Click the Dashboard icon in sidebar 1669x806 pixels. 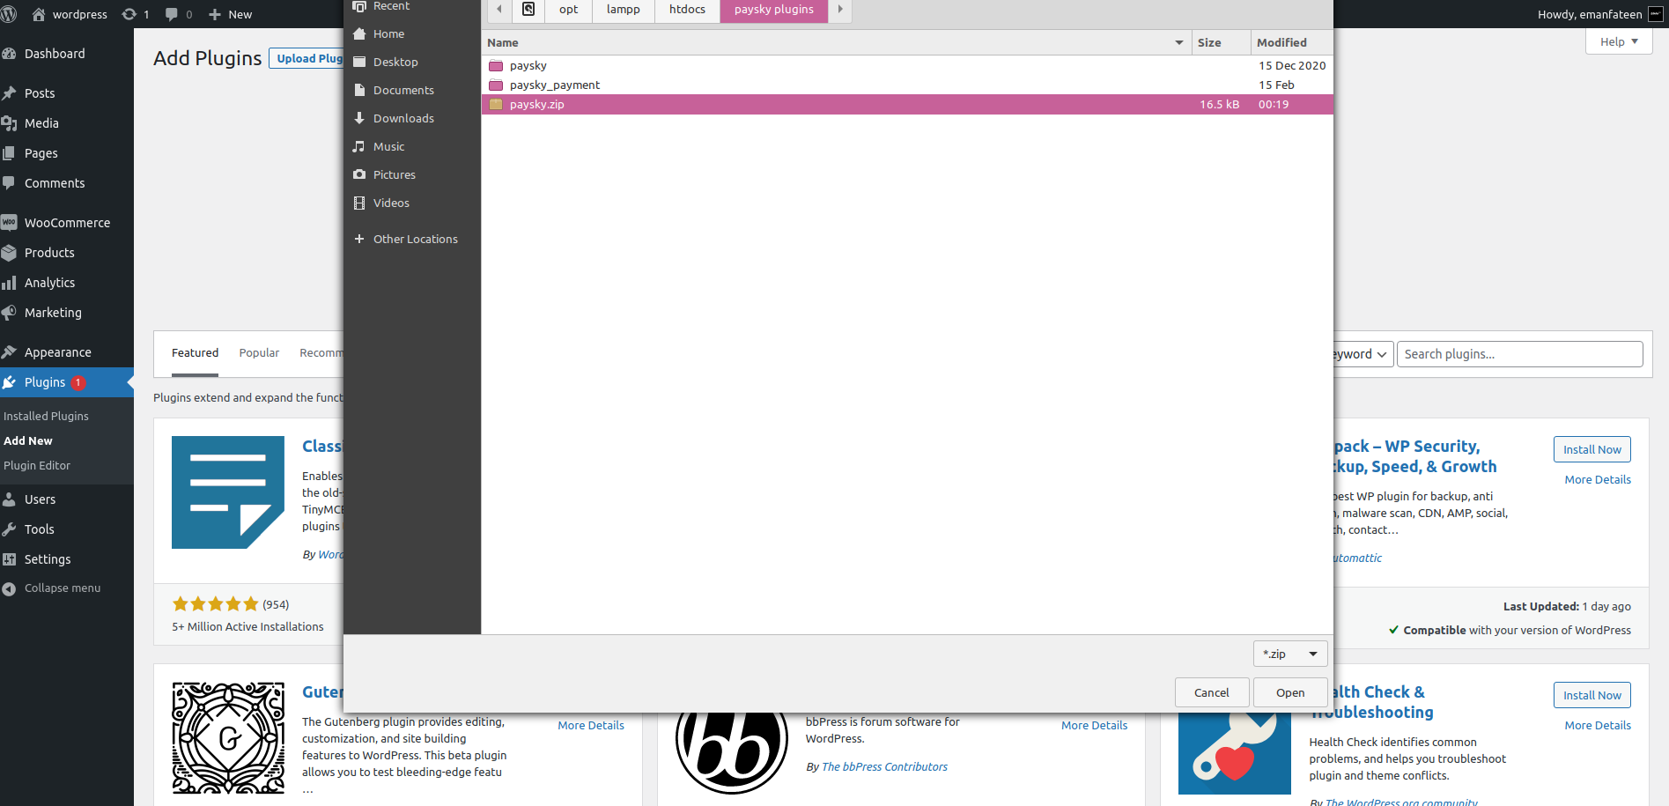10,54
